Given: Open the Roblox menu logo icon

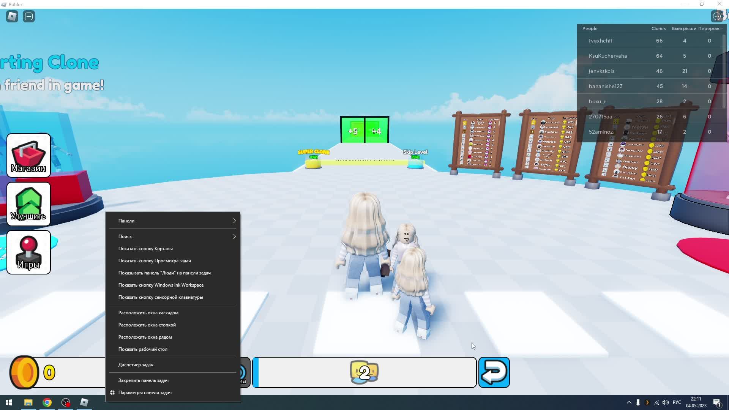Looking at the screenshot, I should (12, 16).
